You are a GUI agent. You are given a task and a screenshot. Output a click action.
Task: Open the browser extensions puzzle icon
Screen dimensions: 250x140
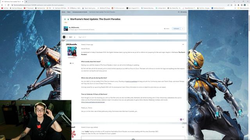tap(239, 5)
